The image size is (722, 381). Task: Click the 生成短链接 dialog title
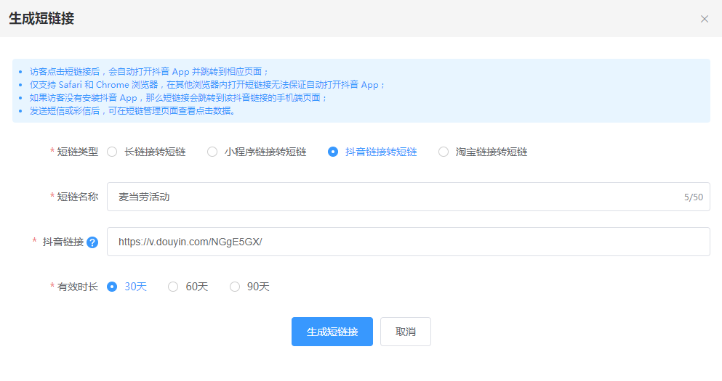tap(41, 19)
